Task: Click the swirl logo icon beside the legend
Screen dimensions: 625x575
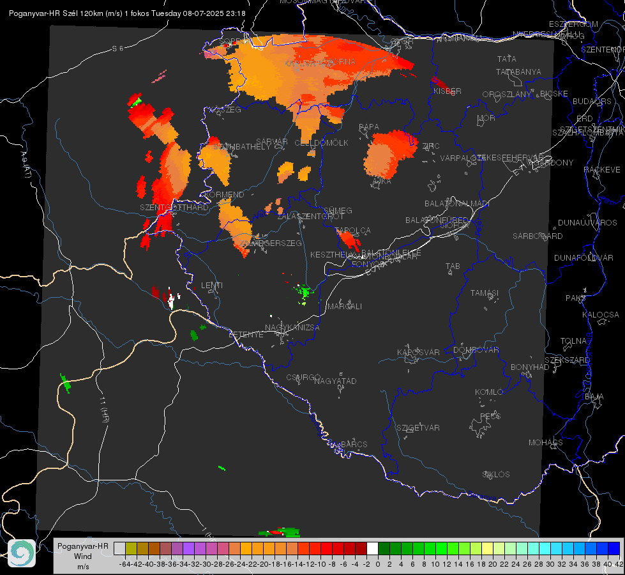Action: click(22, 553)
